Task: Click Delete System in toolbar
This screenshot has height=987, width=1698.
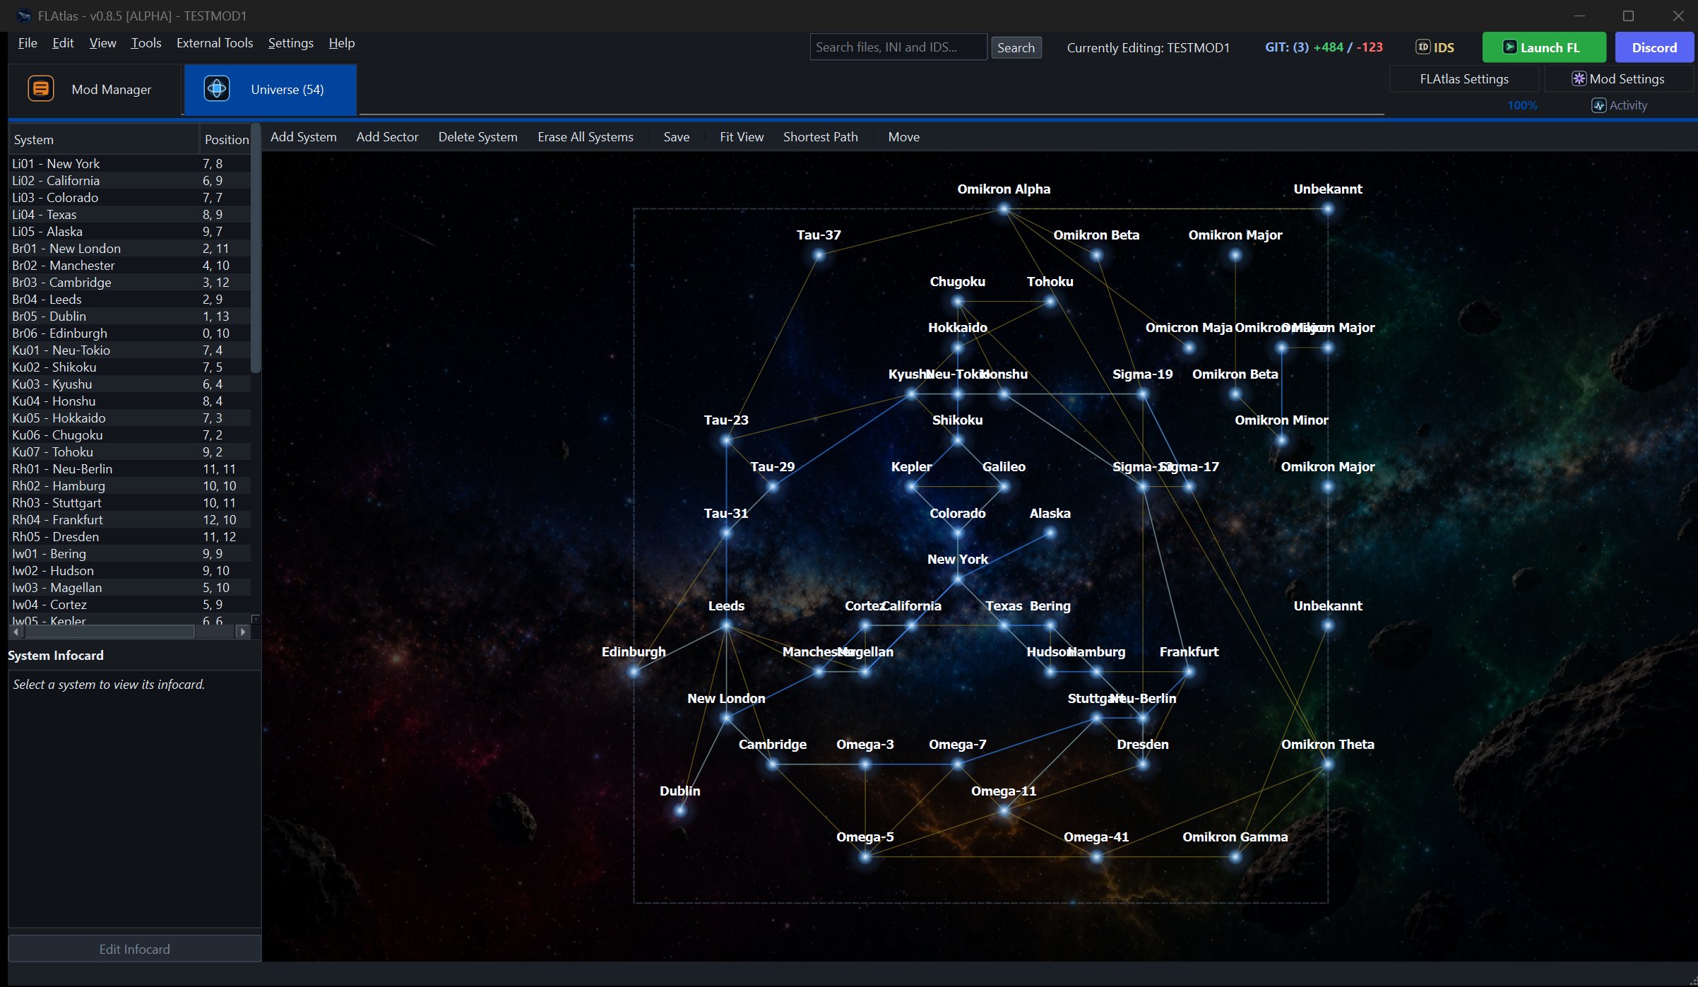Action: pyautogui.click(x=477, y=137)
